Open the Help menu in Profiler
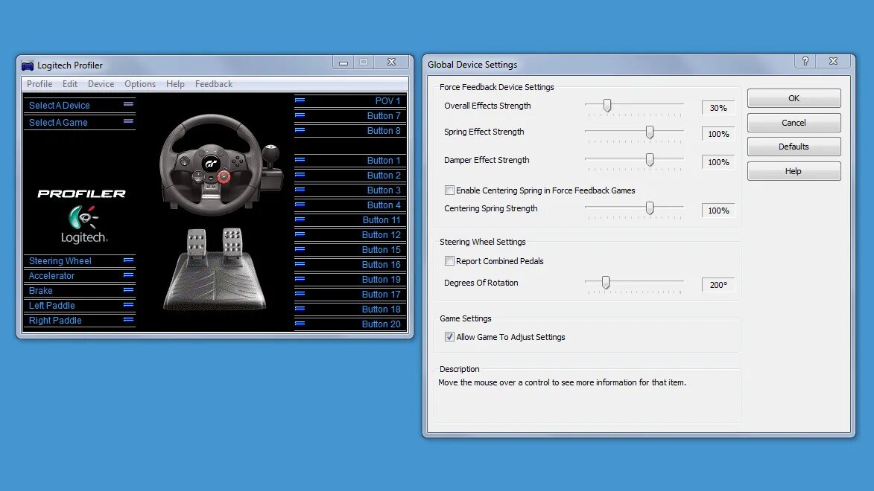The width and height of the screenshot is (874, 491). coord(175,84)
